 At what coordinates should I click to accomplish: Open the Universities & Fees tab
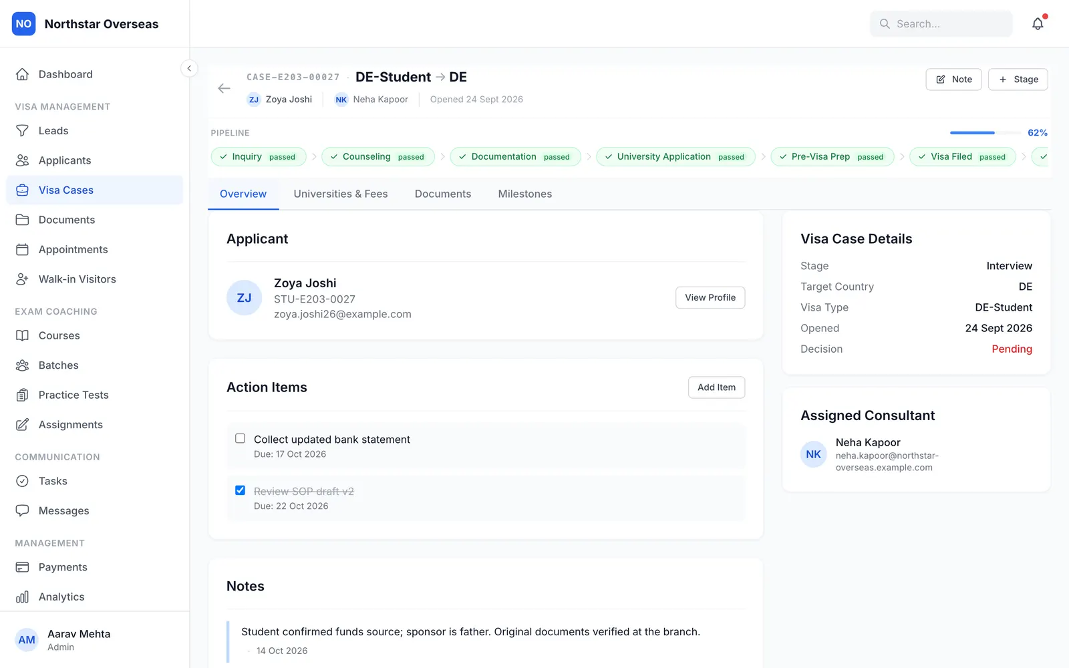tap(341, 194)
